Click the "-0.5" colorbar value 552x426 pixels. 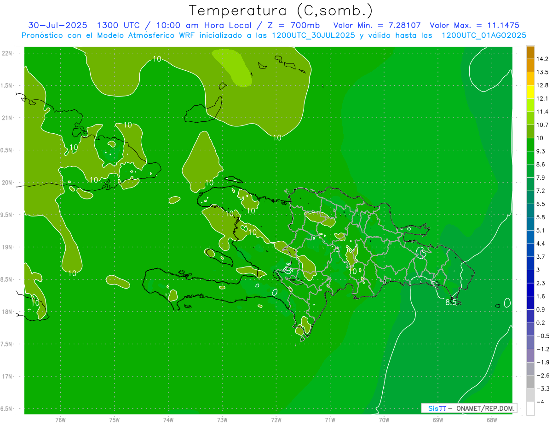pos(542,336)
